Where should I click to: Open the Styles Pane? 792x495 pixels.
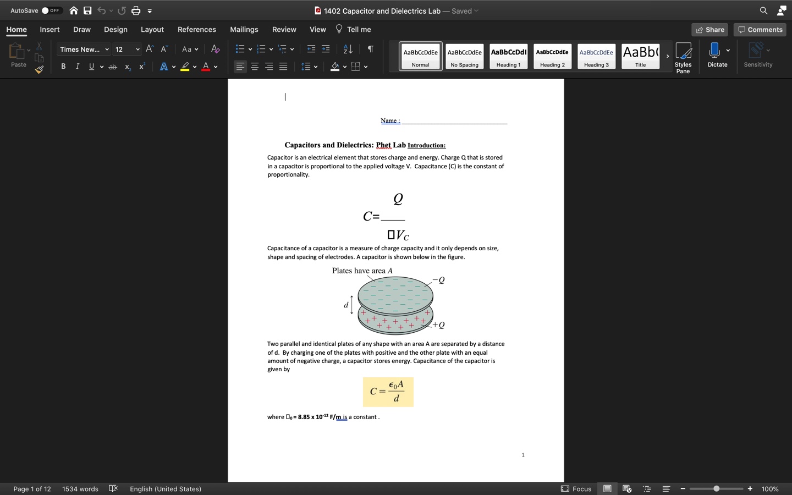tap(683, 57)
